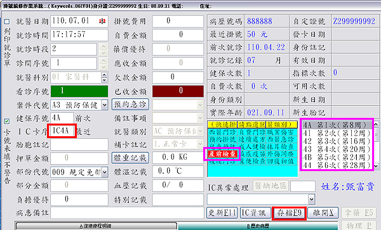Screen dimensions: 381x230
Task: Click scroll-down arrow of prenatal visit list
Action: (x=376, y=166)
